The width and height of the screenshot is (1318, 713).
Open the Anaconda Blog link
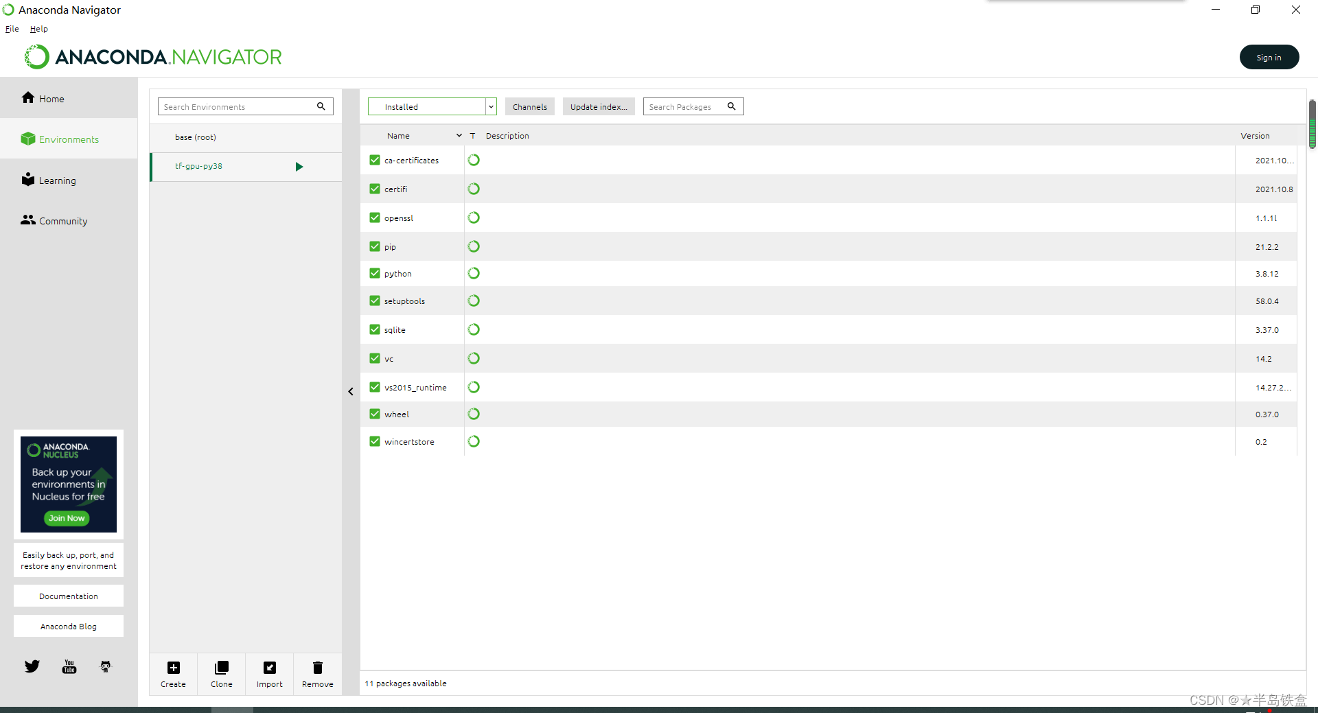tap(69, 626)
